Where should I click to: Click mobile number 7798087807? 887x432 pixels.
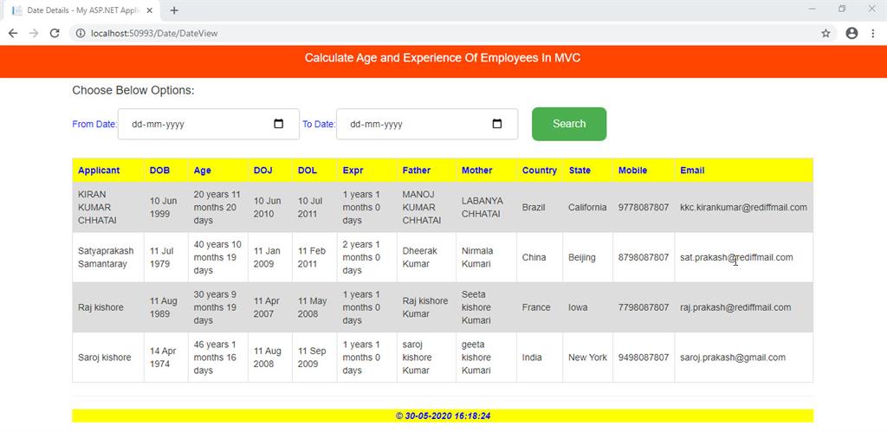pyautogui.click(x=644, y=307)
